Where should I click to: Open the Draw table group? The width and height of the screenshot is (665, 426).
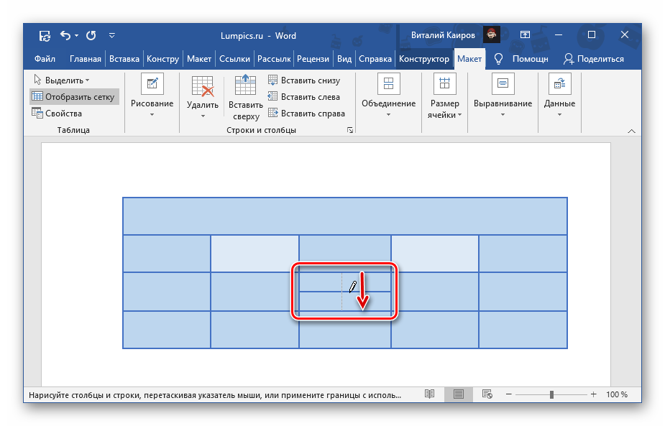(x=152, y=97)
